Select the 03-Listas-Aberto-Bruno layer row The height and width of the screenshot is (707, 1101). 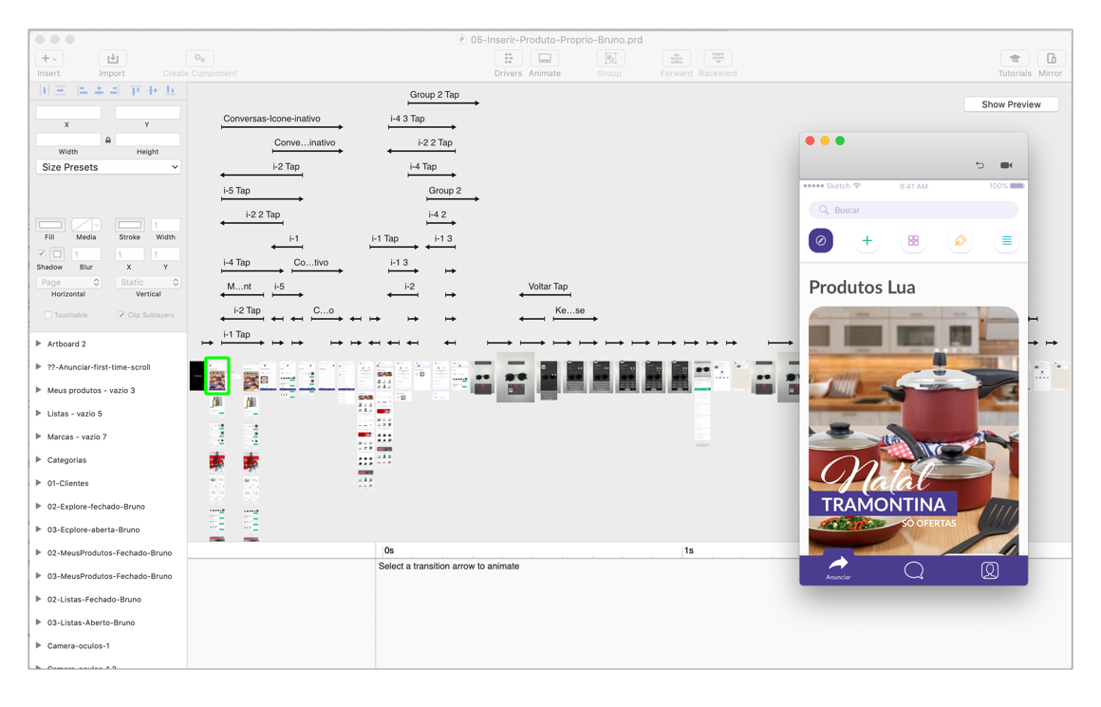coord(108,622)
